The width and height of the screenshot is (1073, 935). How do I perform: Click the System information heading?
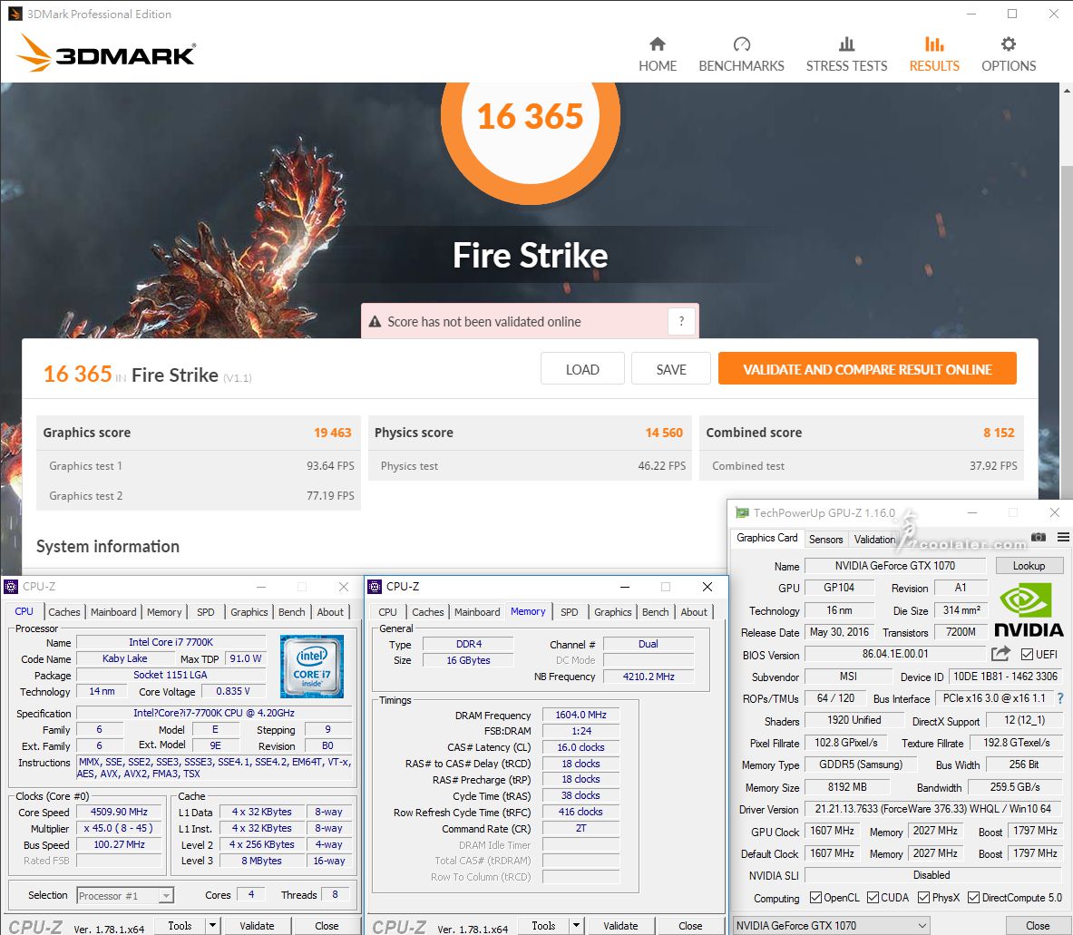(108, 547)
